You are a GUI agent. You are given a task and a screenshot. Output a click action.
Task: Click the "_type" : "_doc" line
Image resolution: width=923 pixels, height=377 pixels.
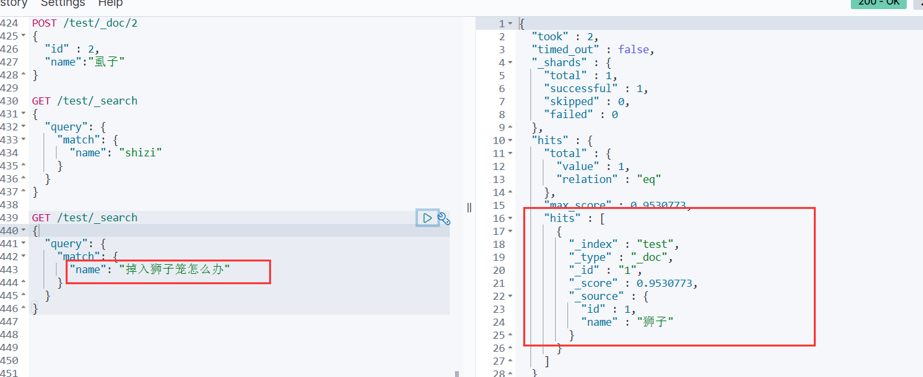coord(621,257)
